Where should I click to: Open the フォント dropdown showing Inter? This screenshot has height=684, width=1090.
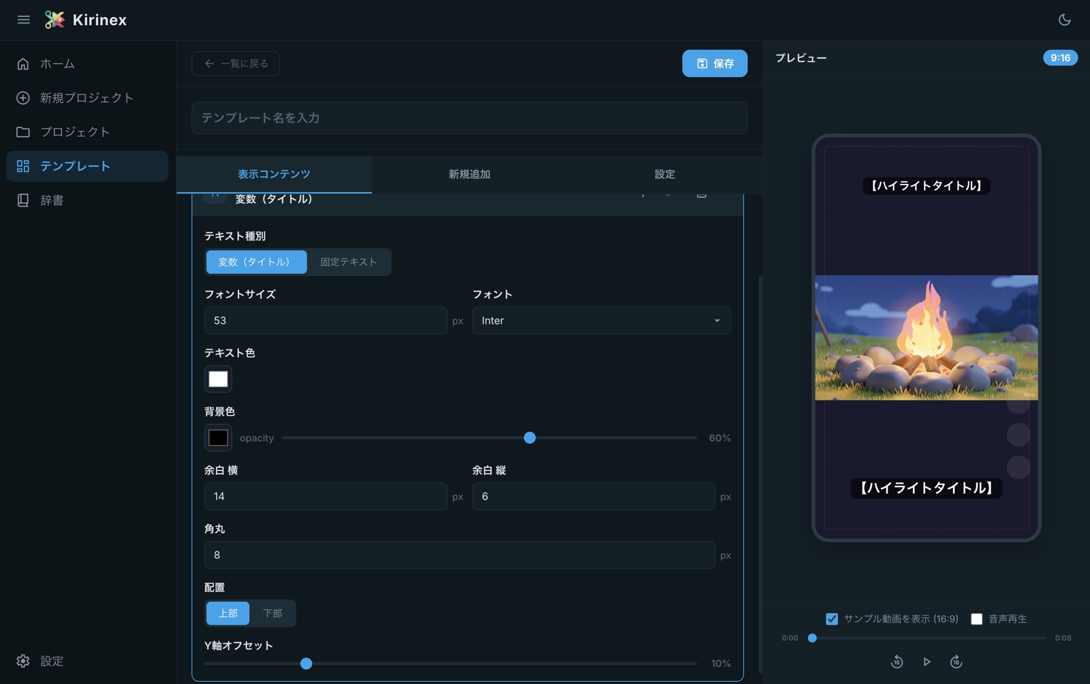[x=601, y=321]
